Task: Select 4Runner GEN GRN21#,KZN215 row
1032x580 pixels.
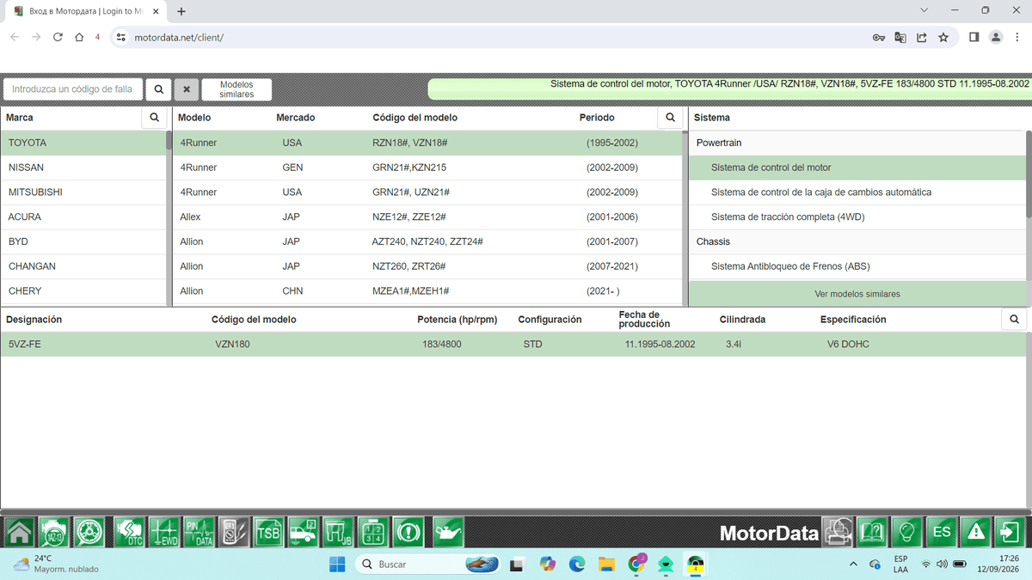Action: [x=427, y=168]
